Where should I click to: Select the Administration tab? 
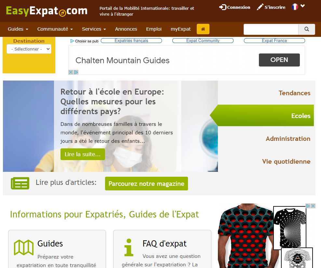[288, 139]
